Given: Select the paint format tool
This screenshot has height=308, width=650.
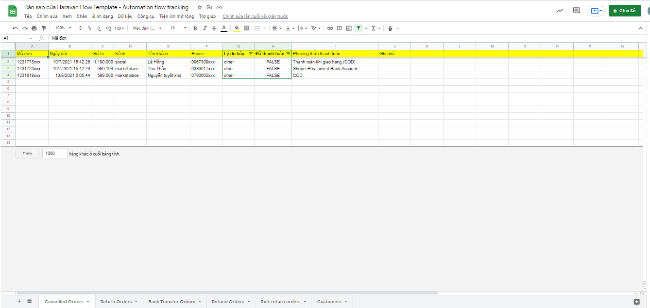Looking at the screenshot, I should pos(44,28).
